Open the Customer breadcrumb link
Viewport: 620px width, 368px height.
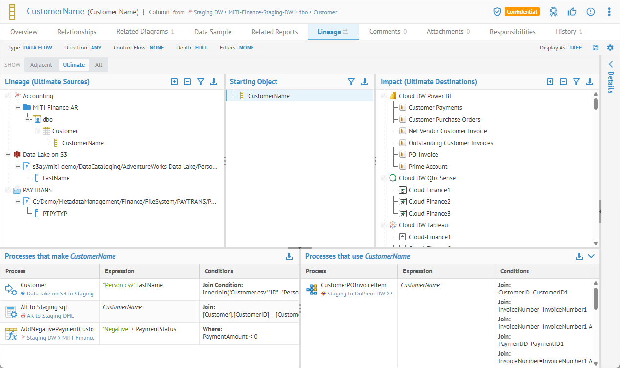tap(325, 12)
